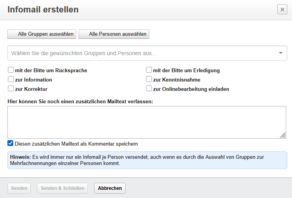292x198 pixels.
Task: Check zur Onlinebearbeitung einladen
Action: tap(149, 89)
